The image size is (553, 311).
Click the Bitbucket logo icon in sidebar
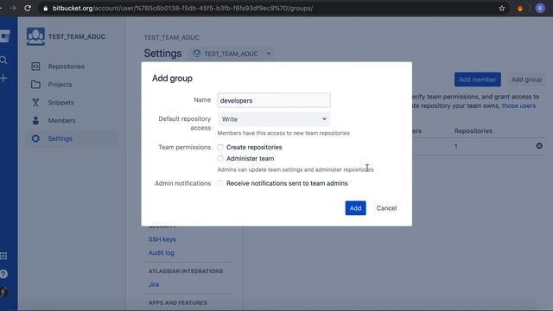pyautogui.click(x=4, y=36)
